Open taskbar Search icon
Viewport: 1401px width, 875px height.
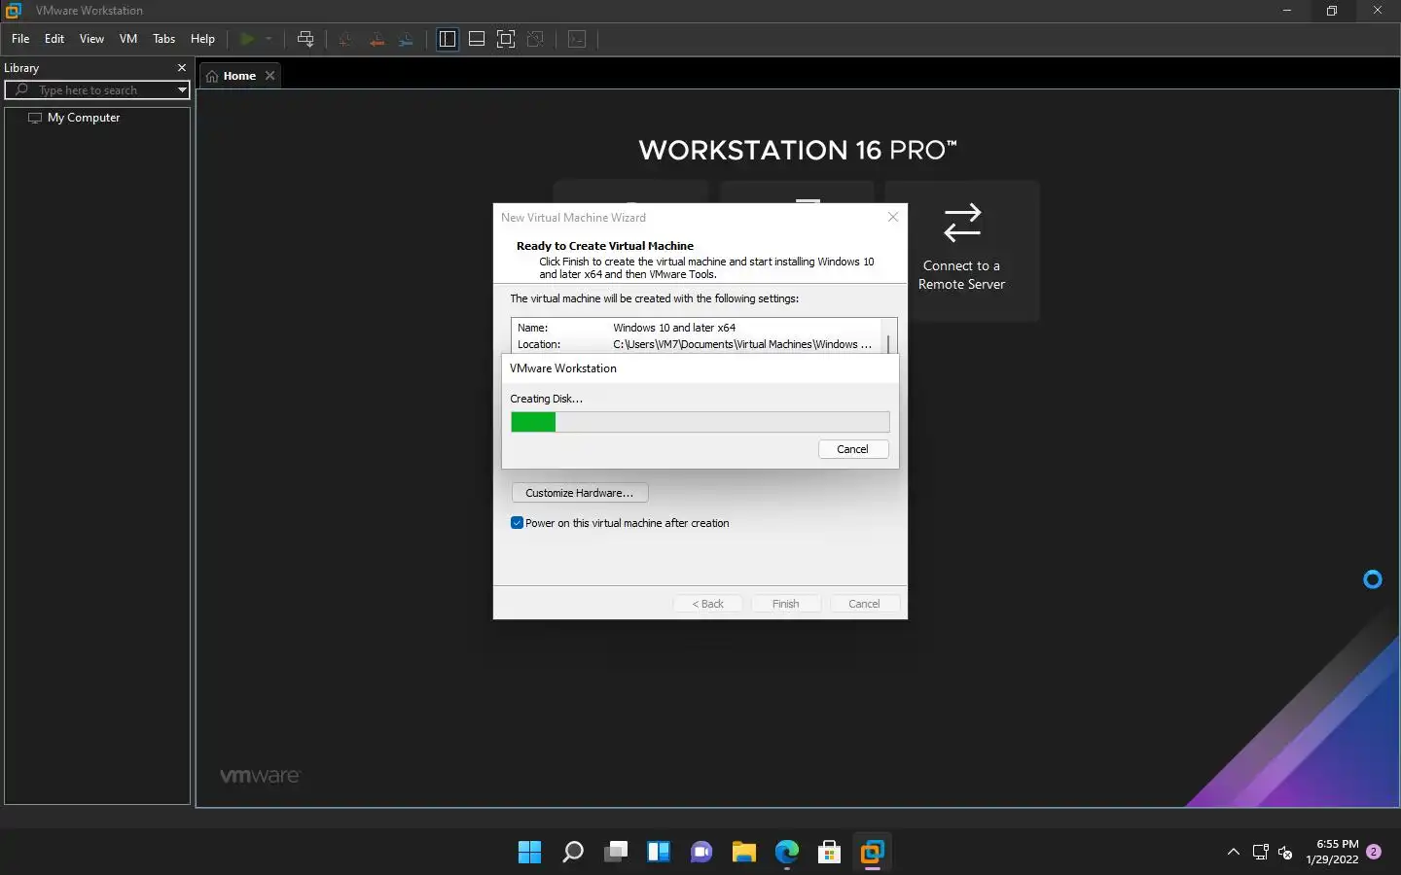click(x=573, y=853)
